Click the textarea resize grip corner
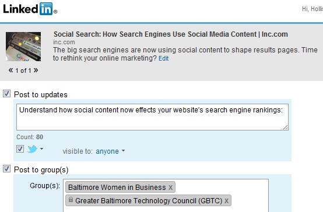The width and height of the screenshot is (323, 212). click(x=285, y=128)
